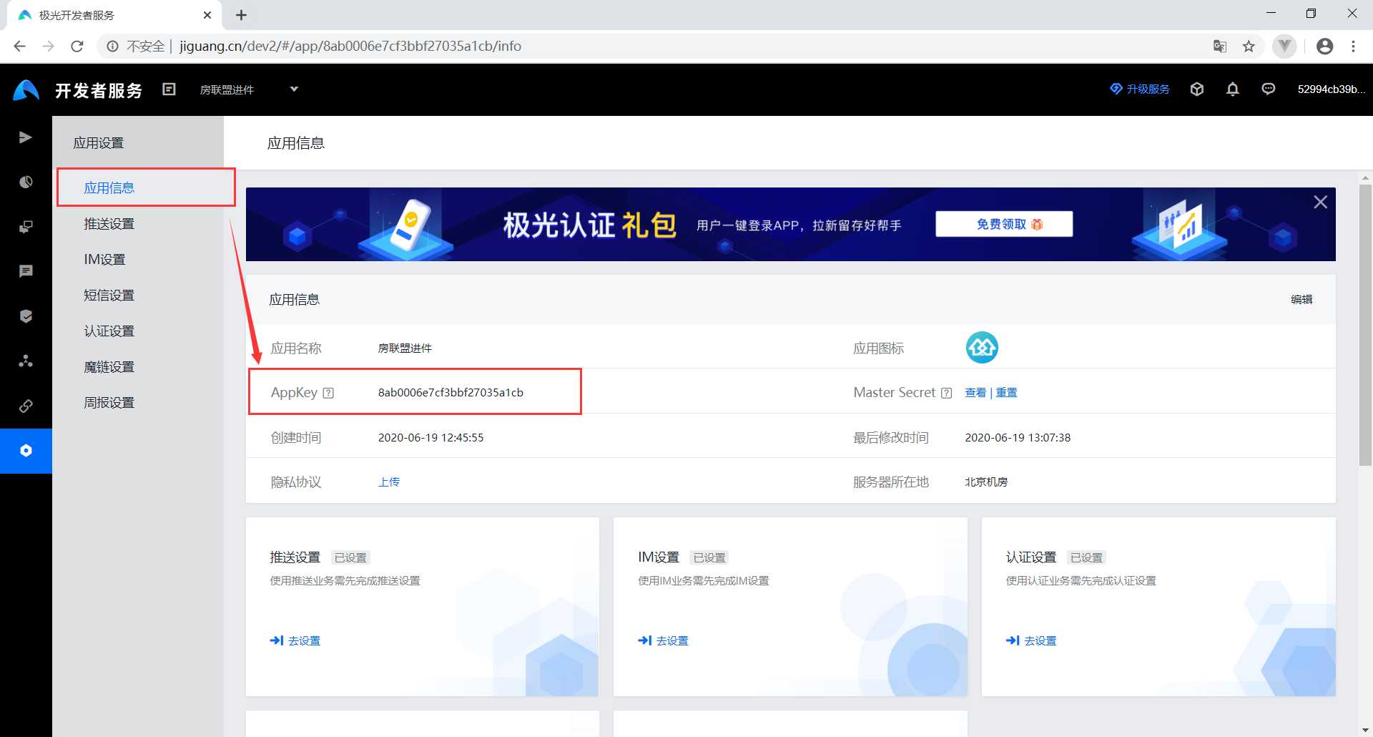Screen dimensions: 1373x737
Task: Close the 极光开发者服务 tab
Action: (x=207, y=15)
